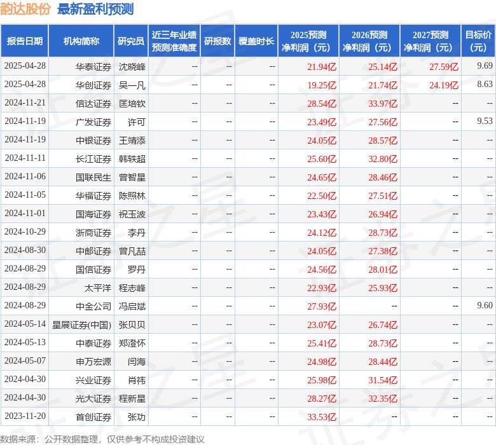The height and width of the screenshot is (445, 496).
Task: Click the 33.97亿 2026 forecast value
Action: click(x=383, y=104)
